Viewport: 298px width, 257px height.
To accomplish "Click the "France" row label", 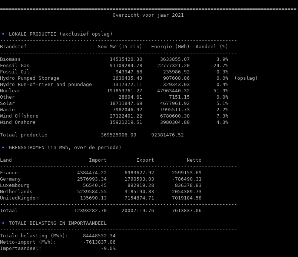I will point(9,172).
